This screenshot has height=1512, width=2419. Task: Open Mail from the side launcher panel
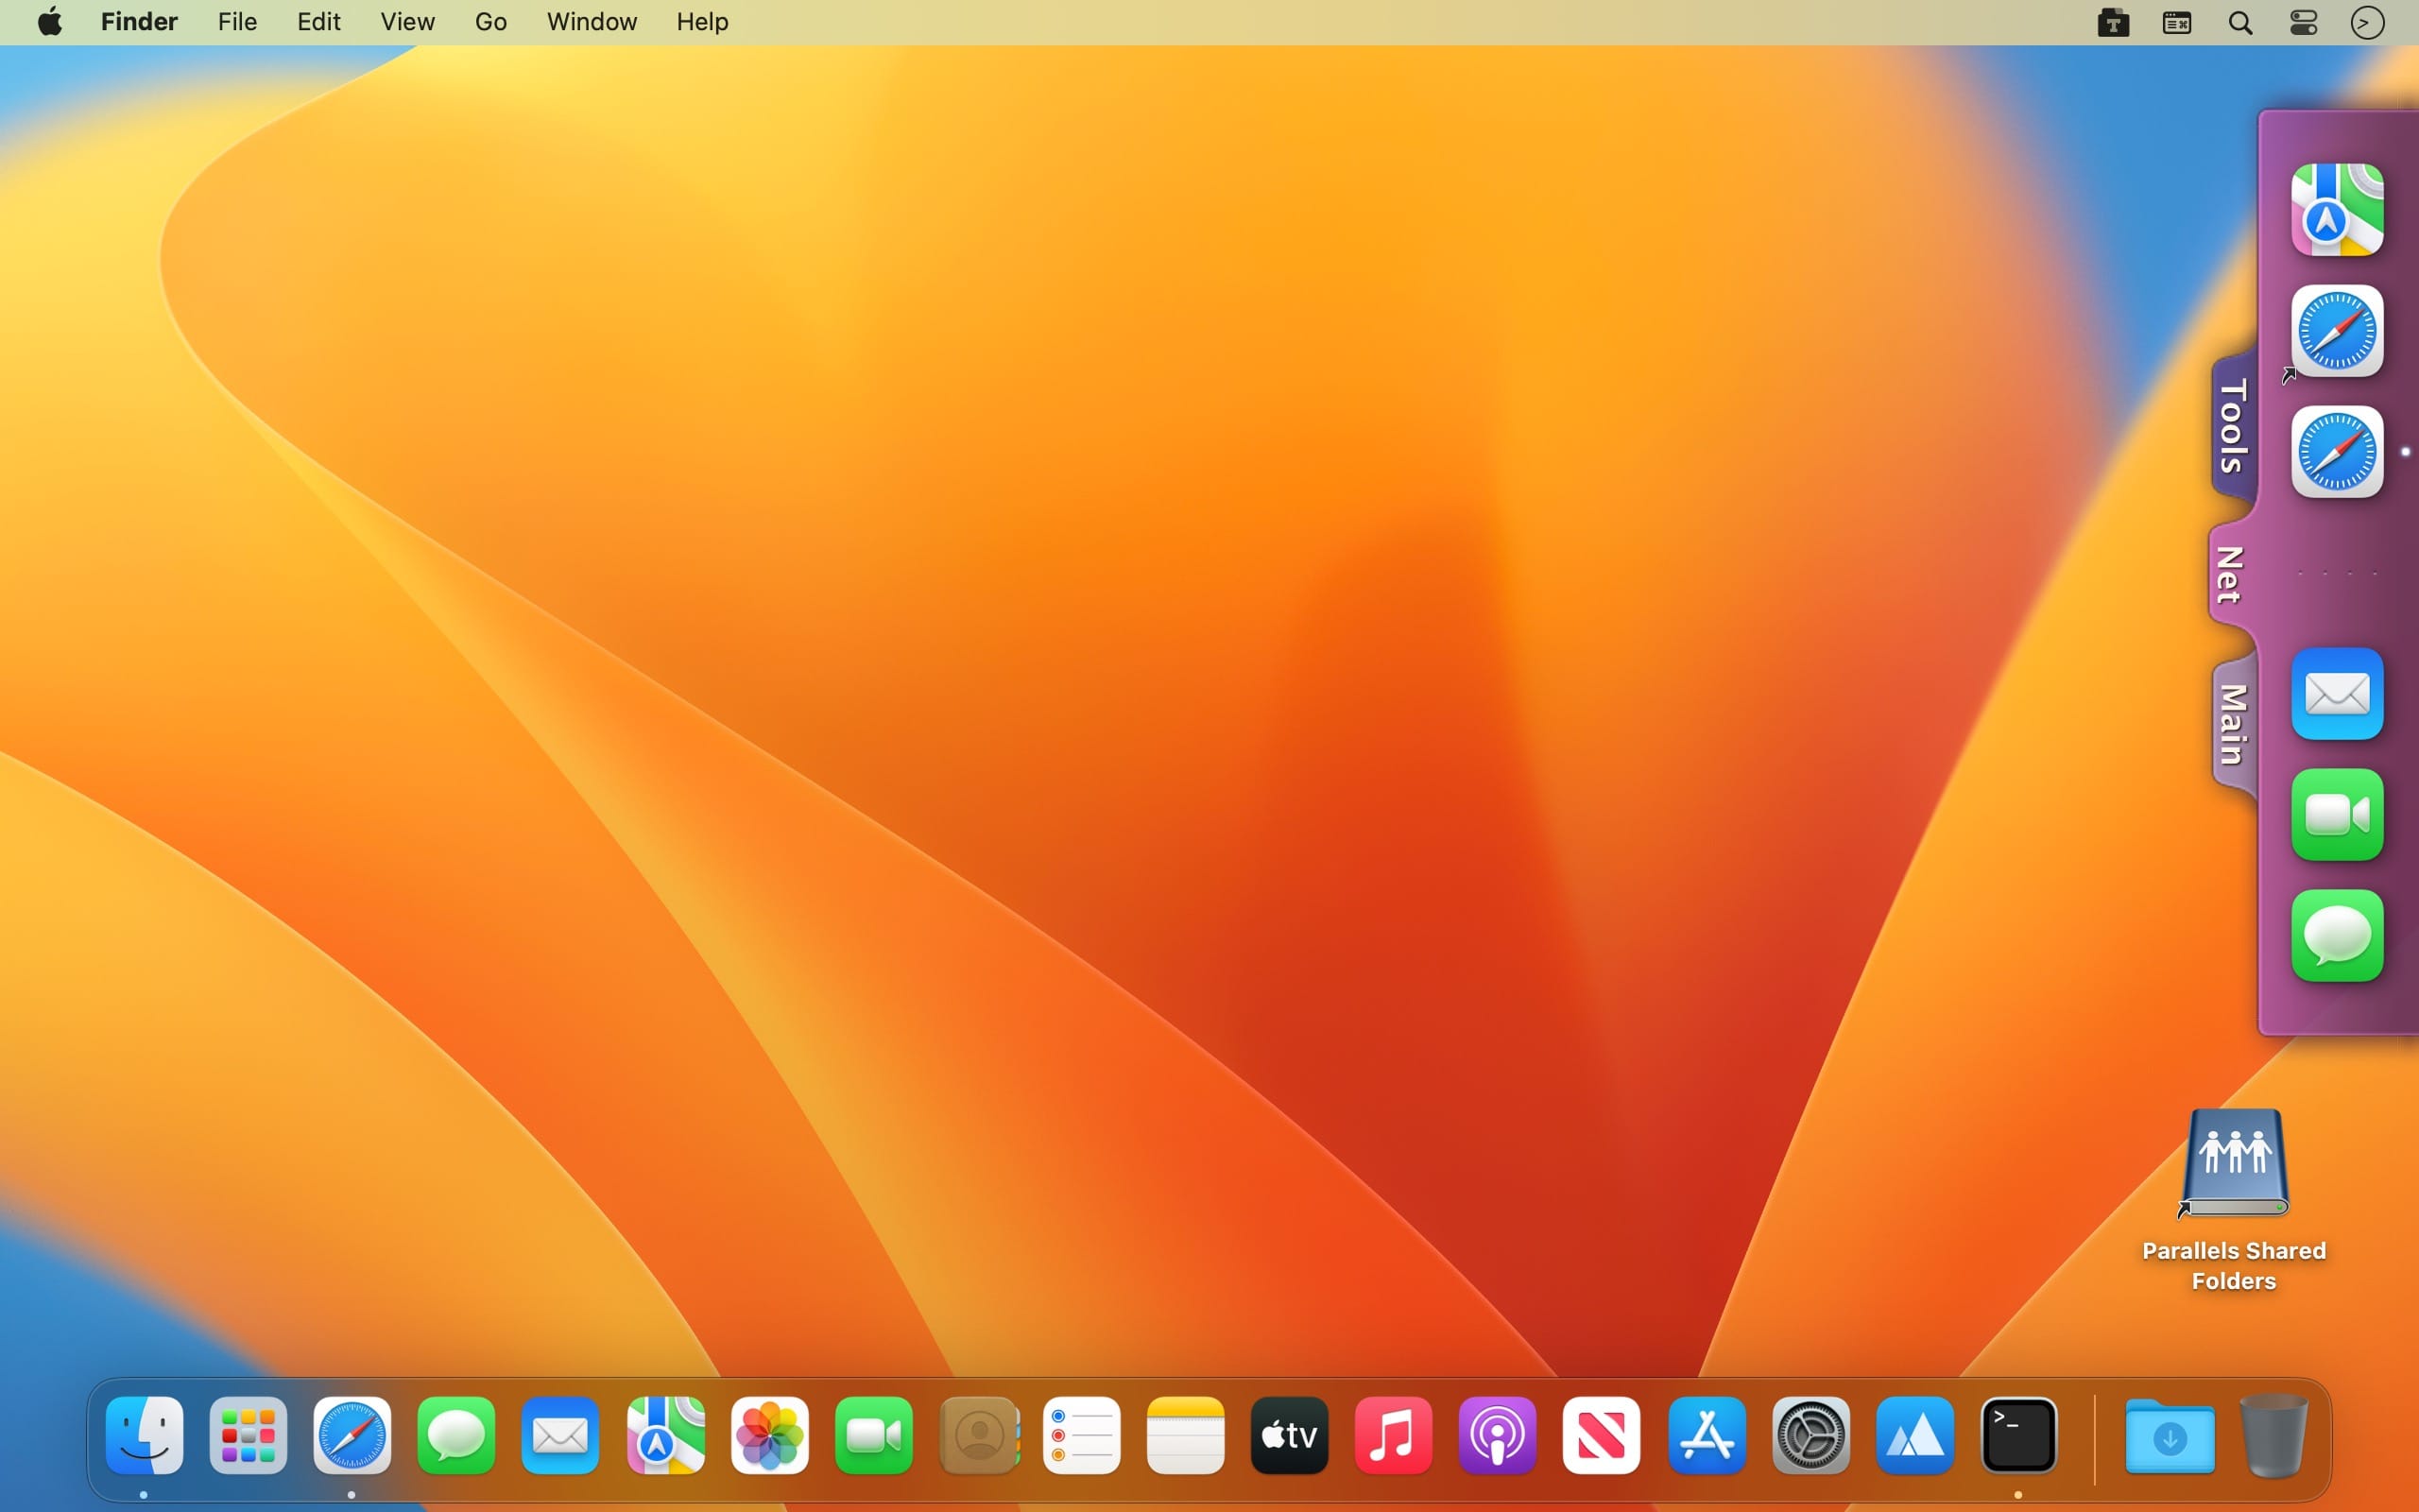(2337, 694)
